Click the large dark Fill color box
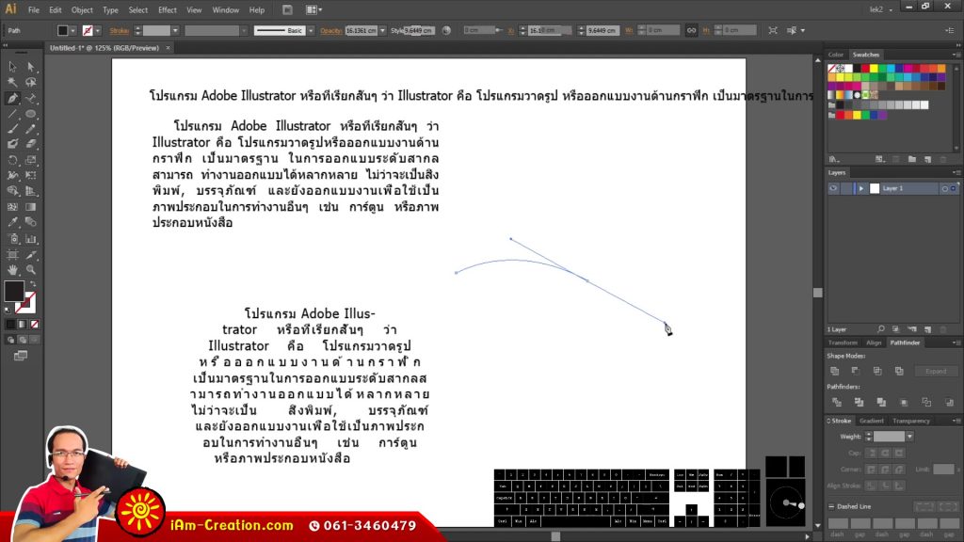Viewport: 964px width, 542px height. coord(13,291)
